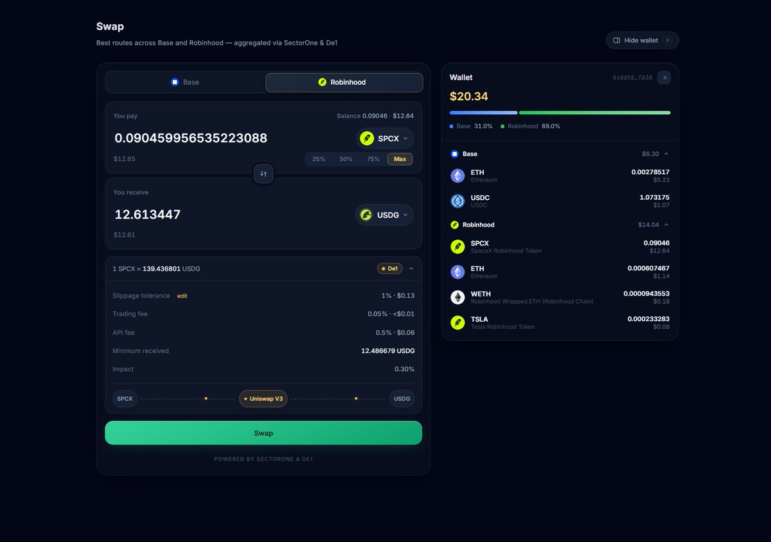Click the Powered by SectorOne & De1 footer
The width and height of the screenshot is (771, 542).
click(x=263, y=459)
